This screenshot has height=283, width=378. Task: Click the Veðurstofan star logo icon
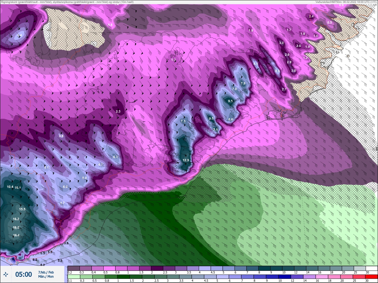[6, 274]
